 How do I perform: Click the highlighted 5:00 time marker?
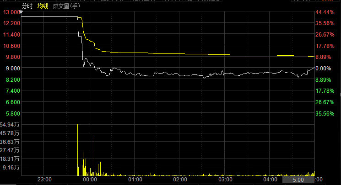(x=298, y=180)
